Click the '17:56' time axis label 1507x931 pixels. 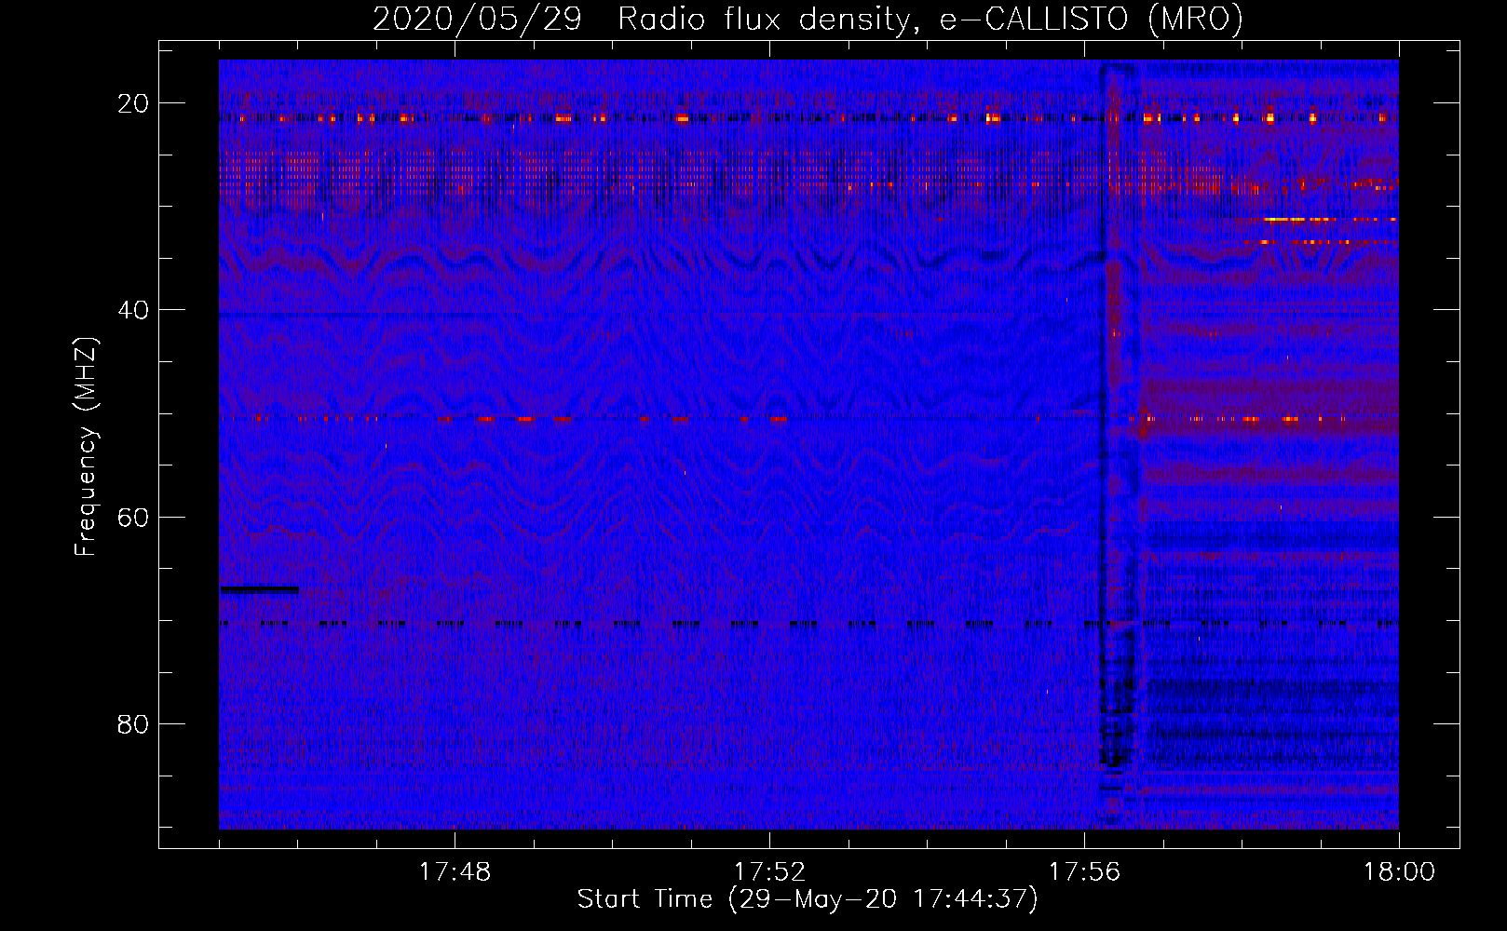(1084, 872)
